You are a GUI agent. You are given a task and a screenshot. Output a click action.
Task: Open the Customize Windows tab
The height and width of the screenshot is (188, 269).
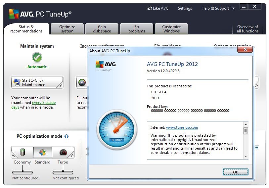coord(171,29)
